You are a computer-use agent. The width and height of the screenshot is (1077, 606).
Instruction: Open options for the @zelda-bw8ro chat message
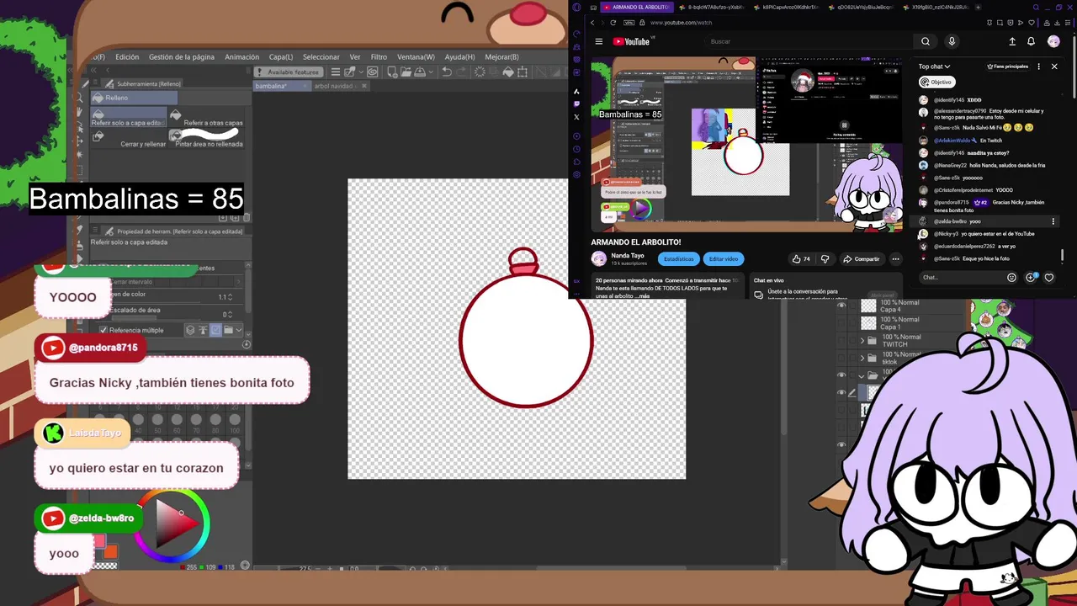pos(1053,221)
